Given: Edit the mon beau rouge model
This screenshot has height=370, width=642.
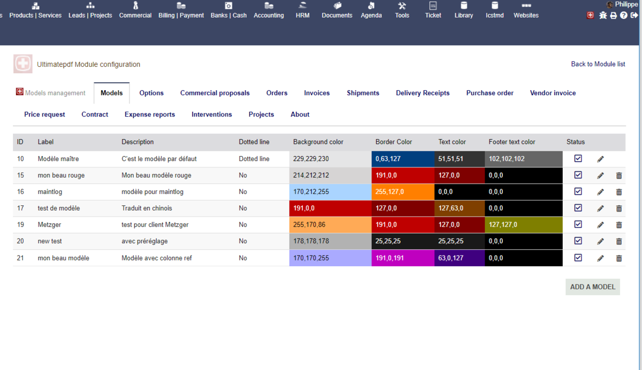Looking at the screenshot, I should (601, 175).
